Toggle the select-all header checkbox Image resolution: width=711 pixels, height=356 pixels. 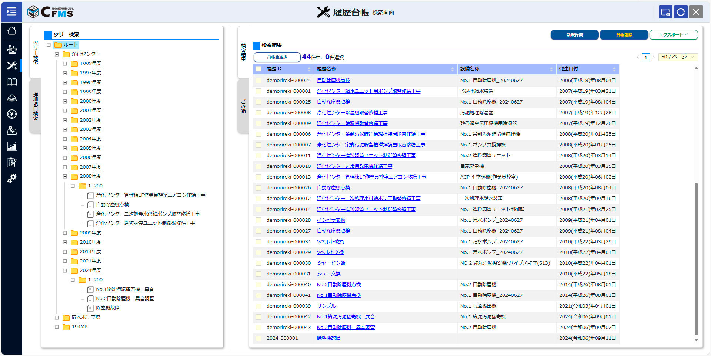(x=258, y=69)
